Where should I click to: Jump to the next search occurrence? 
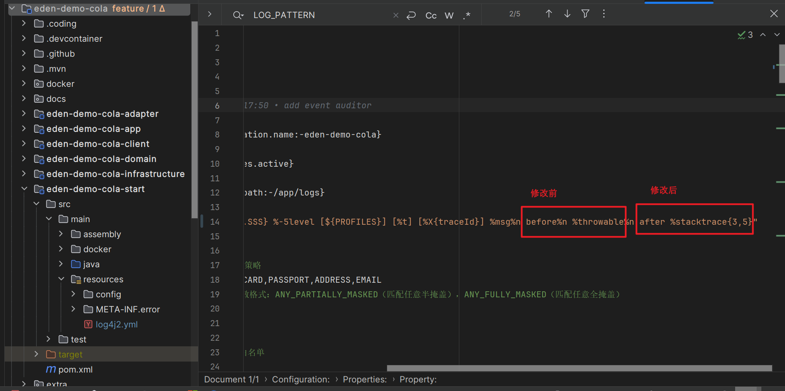pos(567,14)
